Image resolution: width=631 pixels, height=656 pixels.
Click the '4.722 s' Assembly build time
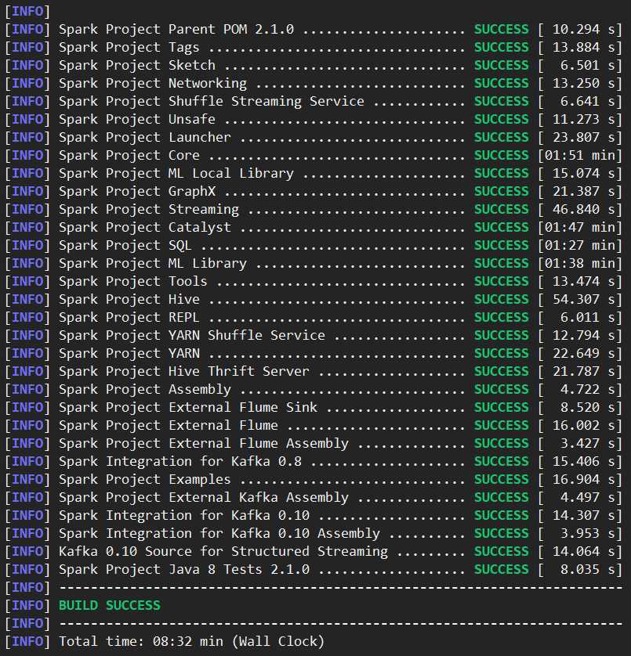click(588, 390)
